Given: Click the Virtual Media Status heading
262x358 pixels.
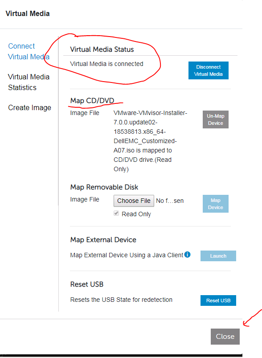Looking at the screenshot, I should (102, 49).
